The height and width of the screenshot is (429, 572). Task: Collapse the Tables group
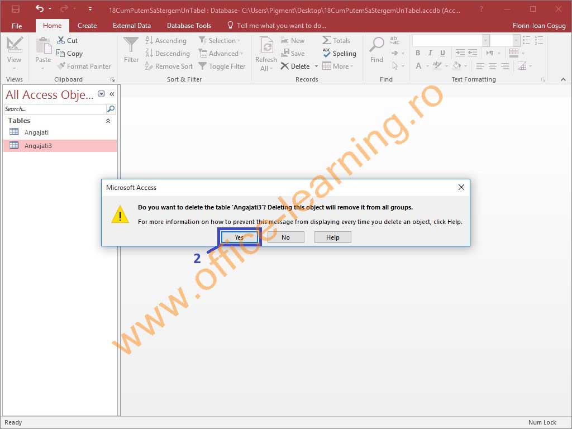[x=108, y=121]
